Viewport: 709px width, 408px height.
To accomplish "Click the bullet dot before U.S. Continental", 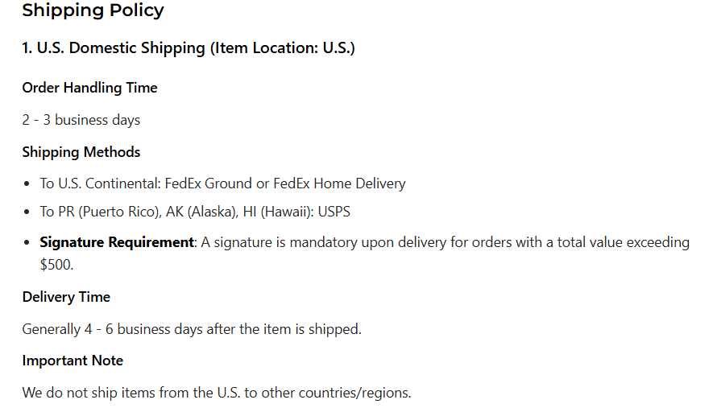I will [x=28, y=184].
